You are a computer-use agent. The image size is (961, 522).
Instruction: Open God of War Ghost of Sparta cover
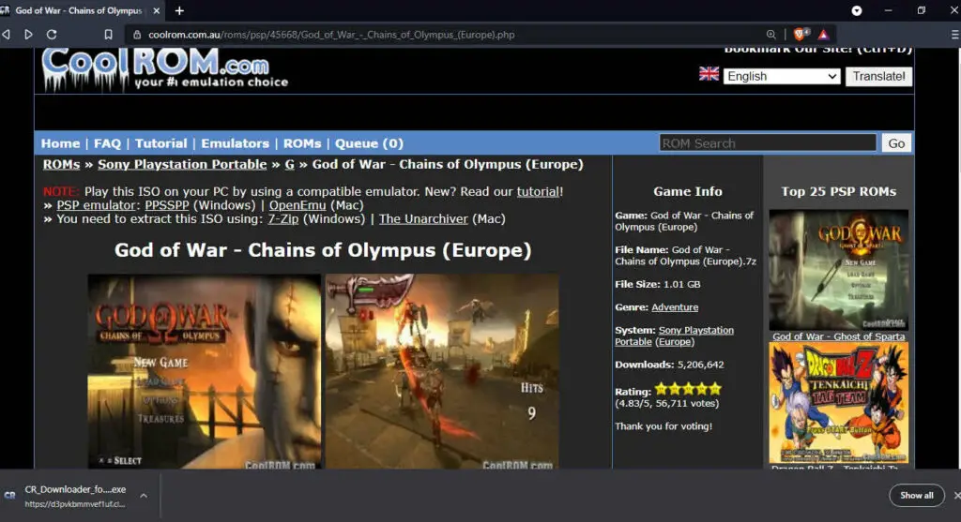click(838, 270)
